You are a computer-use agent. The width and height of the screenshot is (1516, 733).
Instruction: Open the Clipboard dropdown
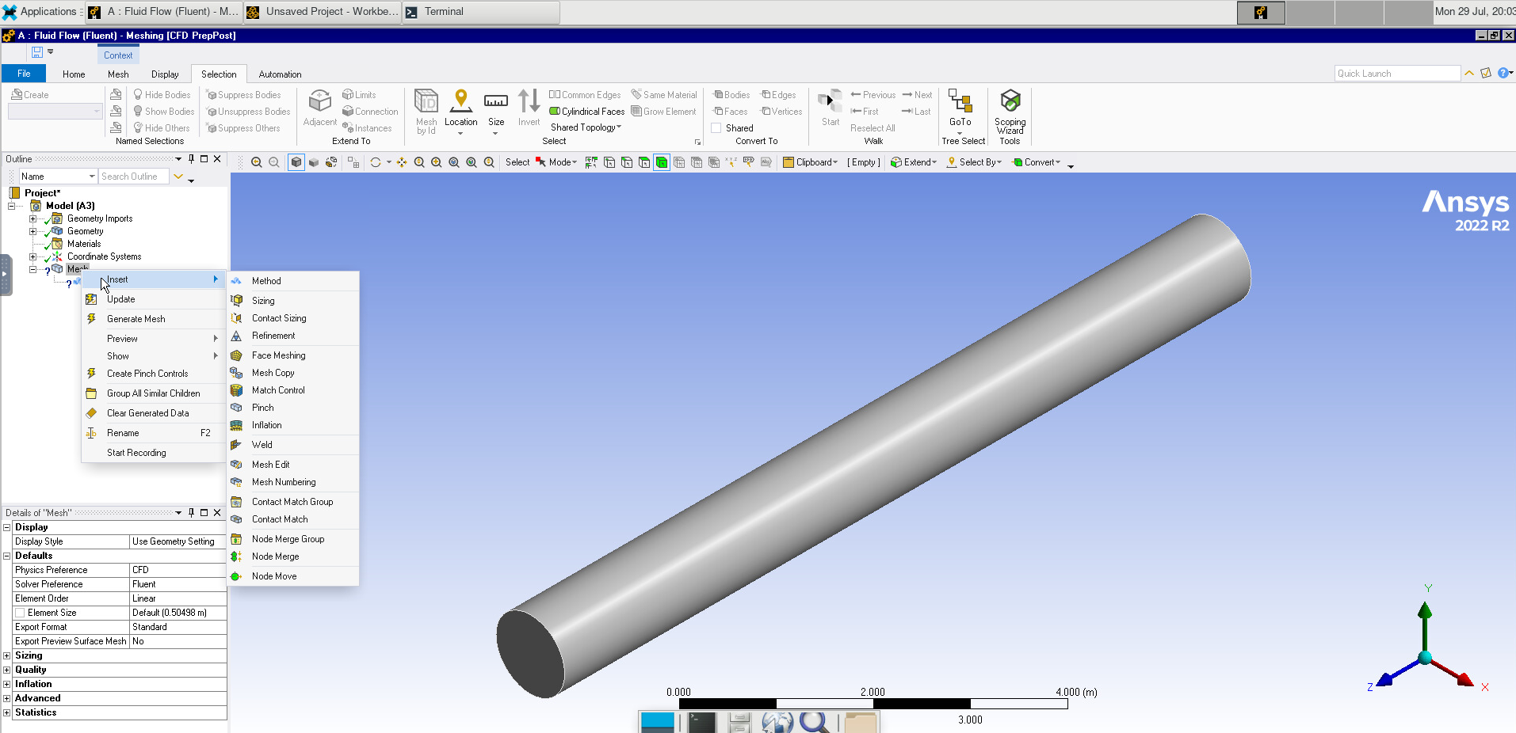tap(811, 162)
